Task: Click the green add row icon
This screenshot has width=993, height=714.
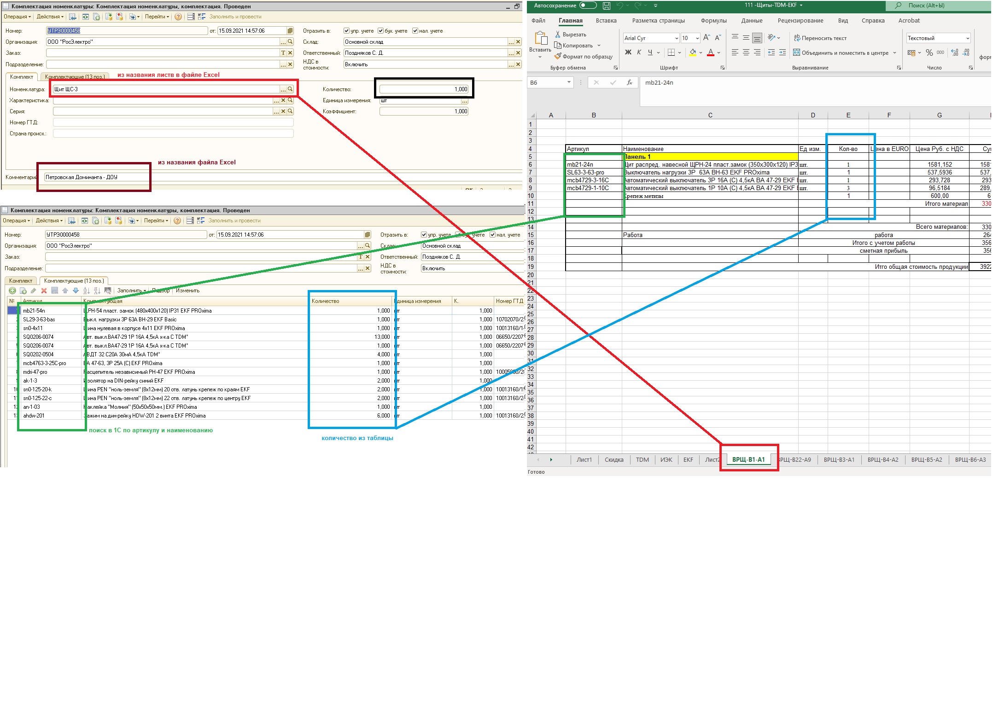Action: click(x=12, y=290)
